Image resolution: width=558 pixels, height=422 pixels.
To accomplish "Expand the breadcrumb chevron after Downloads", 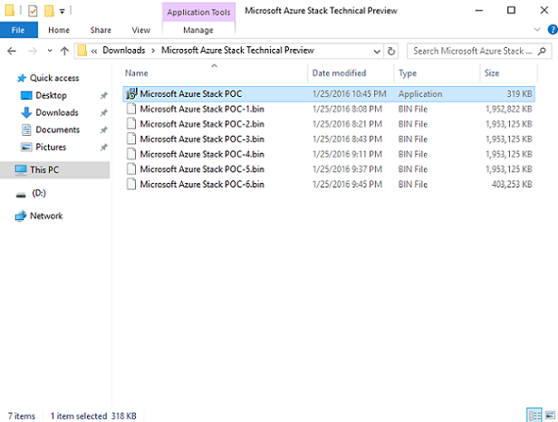I will coord(153,51).
